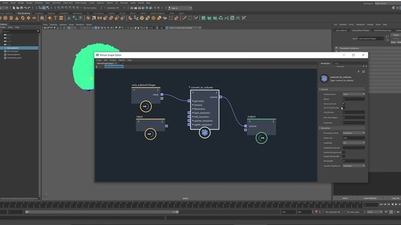Click the Bifrost Graph Editor back arrow

[x=96, y=67]
